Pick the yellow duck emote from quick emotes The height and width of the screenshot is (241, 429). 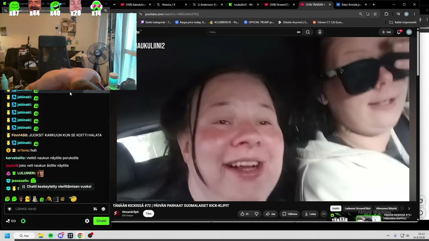(28, 199)
